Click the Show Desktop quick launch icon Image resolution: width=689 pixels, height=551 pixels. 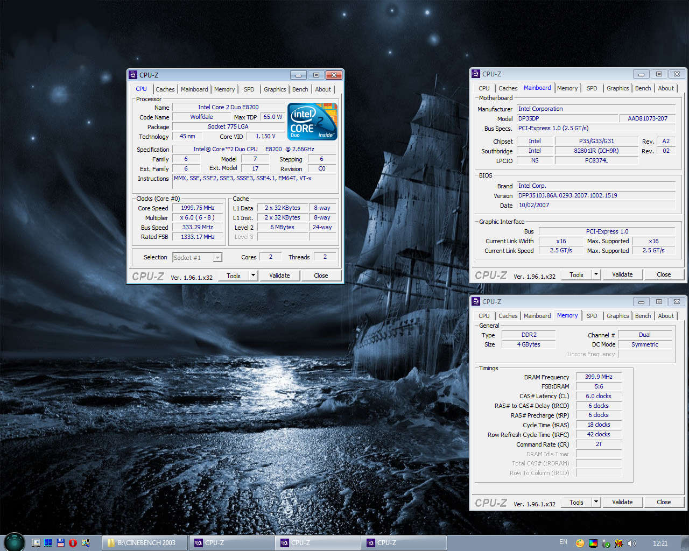point(36,543)
